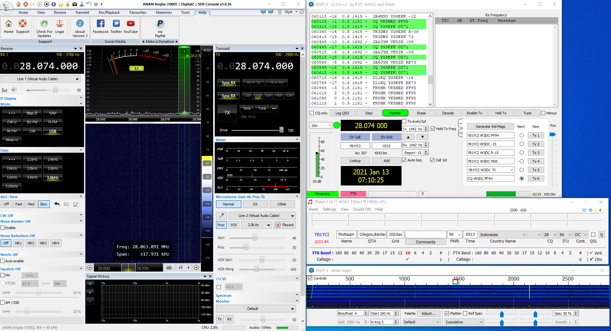Click Lookup for the DX callsign

(x=355, y=160)
